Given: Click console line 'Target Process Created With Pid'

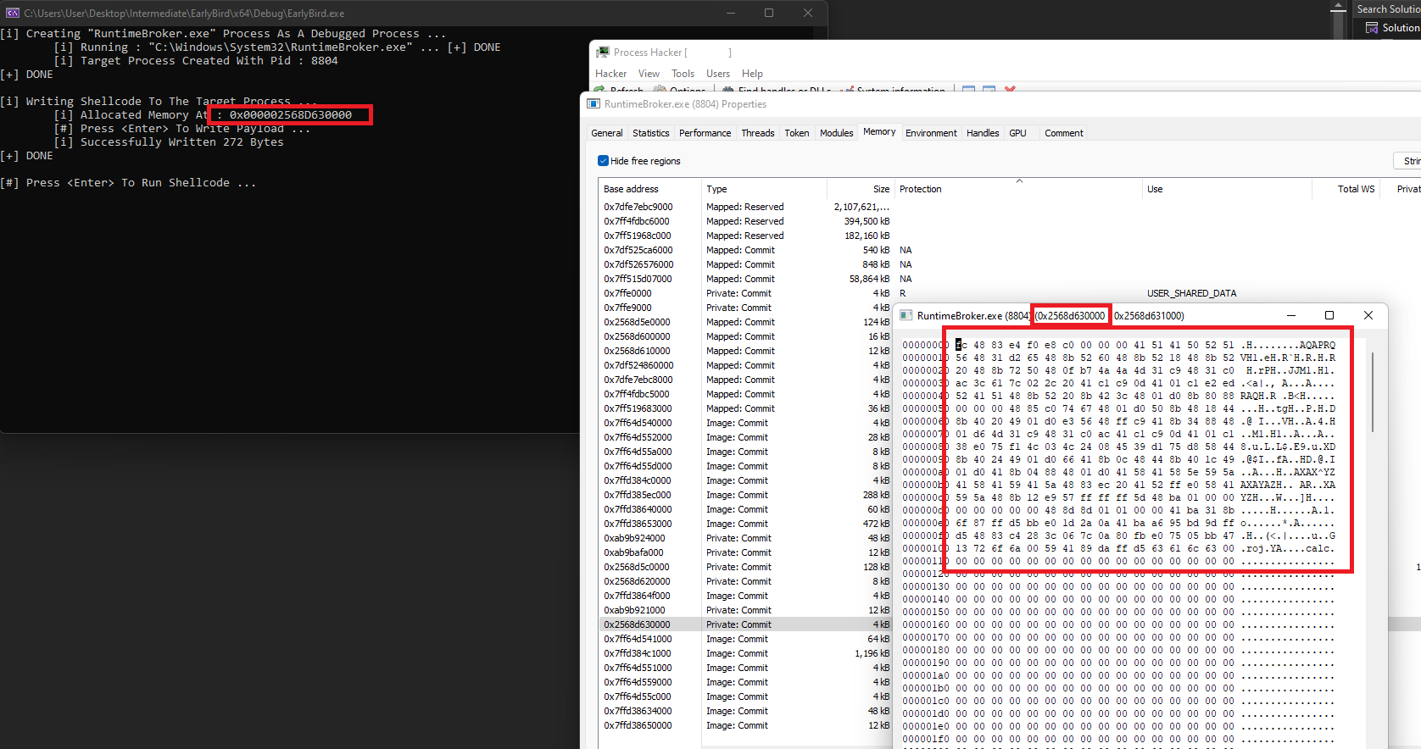Looking at the screenshot, I should [196, 61].
